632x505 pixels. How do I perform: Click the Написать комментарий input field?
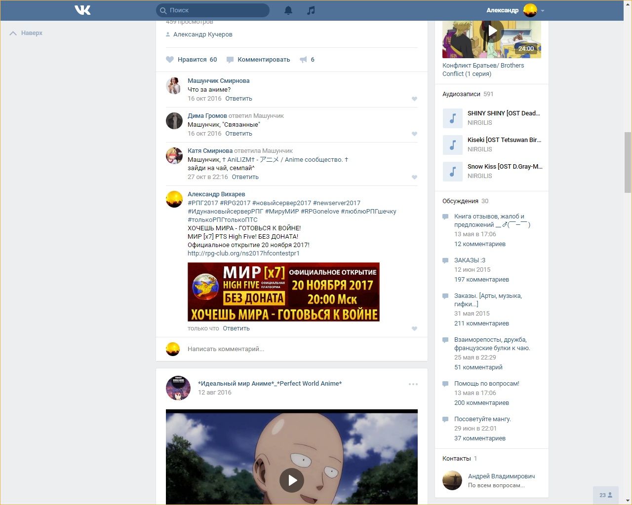pyautogui.click(x=296, y=349)
